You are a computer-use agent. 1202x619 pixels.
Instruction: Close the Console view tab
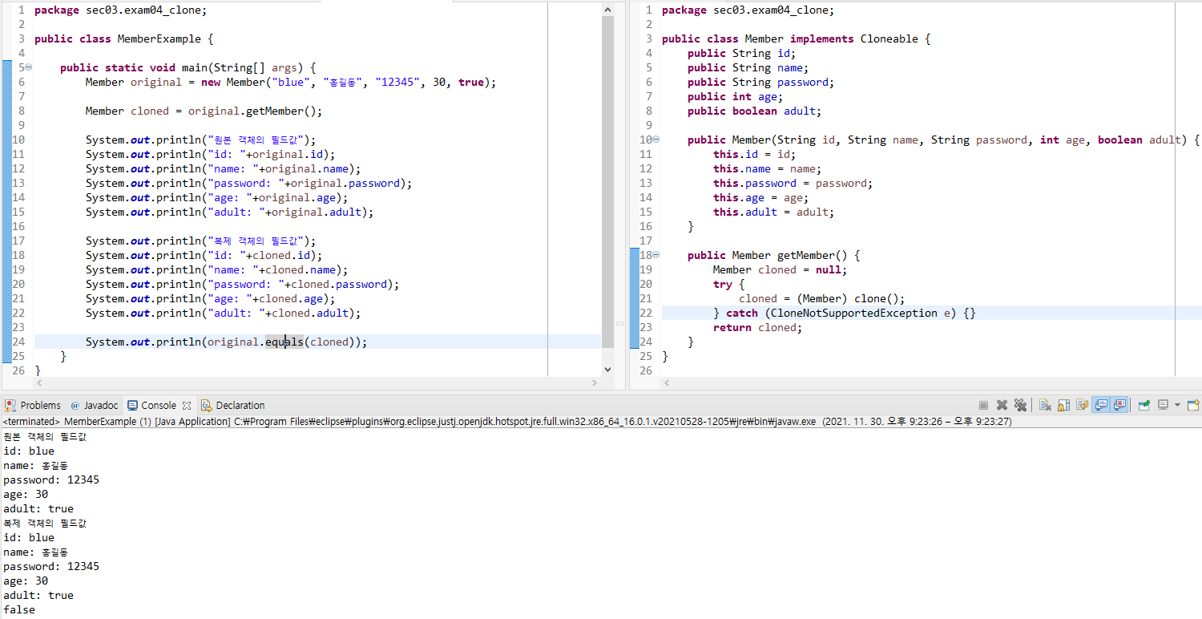point(187,406)
